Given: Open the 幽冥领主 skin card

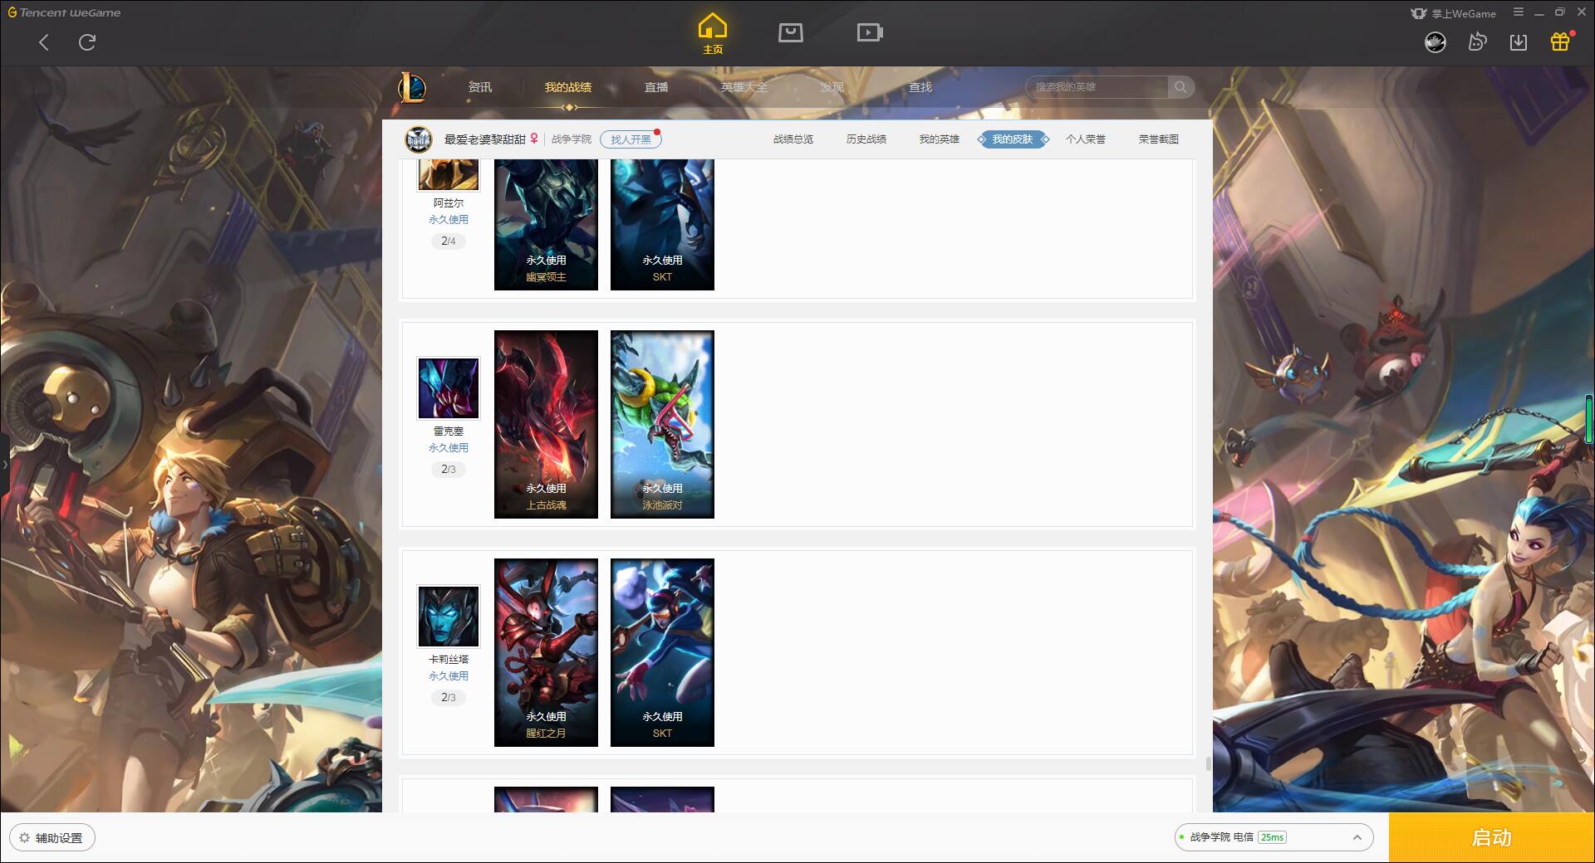Looking at the screenshot, I should 546,225.
